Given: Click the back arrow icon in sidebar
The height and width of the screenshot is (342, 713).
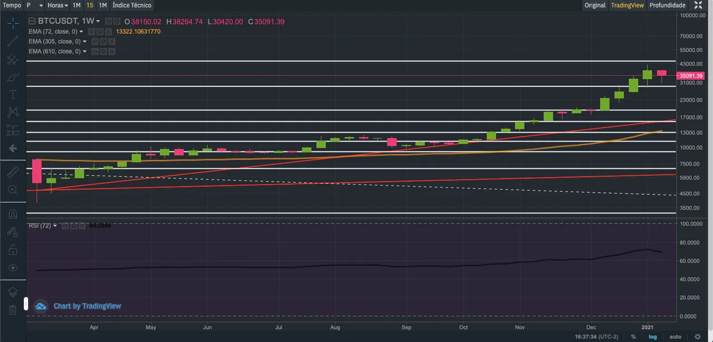Looking at the screenshot, I should (13, 149).
